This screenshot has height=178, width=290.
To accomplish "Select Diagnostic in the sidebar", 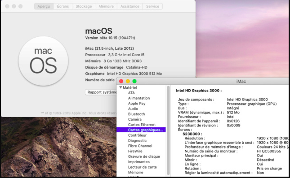I will [137, 140].
